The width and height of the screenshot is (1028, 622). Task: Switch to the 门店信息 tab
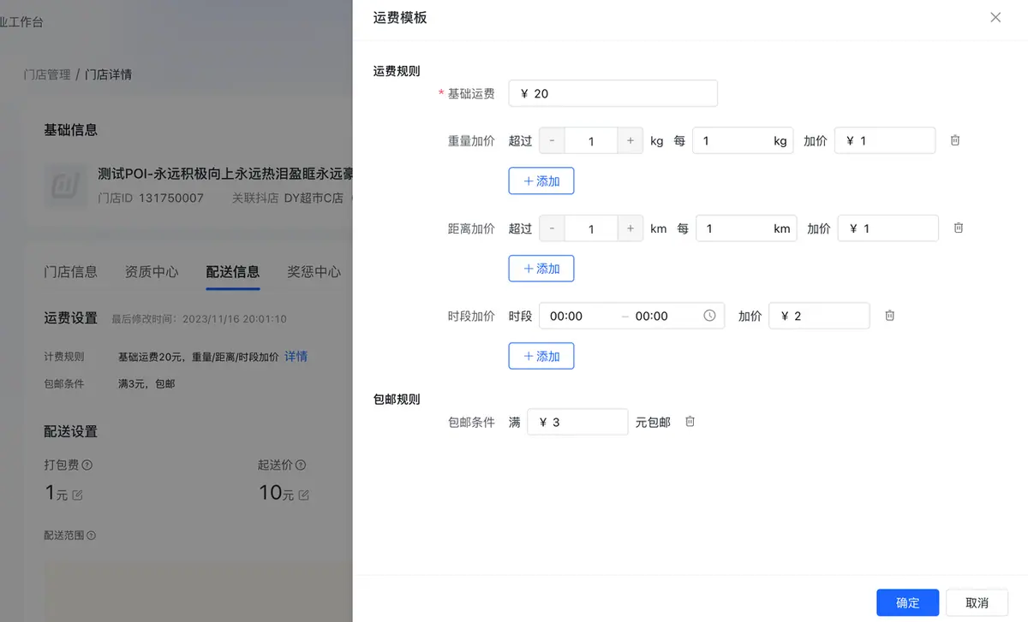tap(70, 272)
